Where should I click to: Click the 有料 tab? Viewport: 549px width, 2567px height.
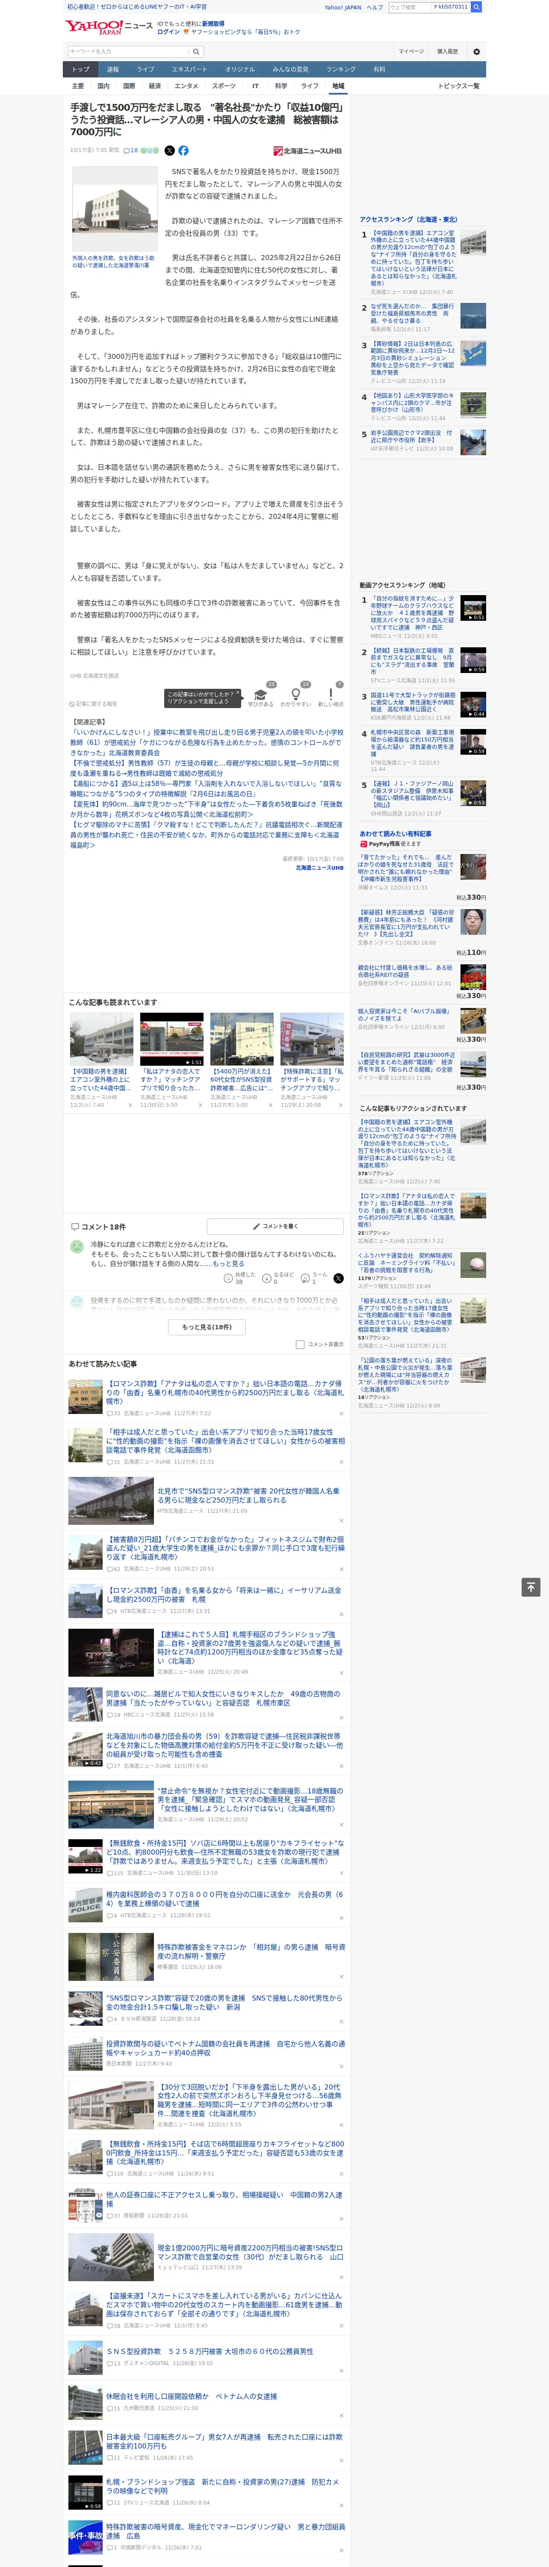(379, 70)
